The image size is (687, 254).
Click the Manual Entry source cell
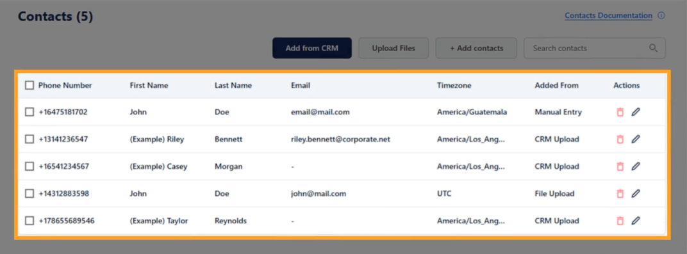coord(558,112)
